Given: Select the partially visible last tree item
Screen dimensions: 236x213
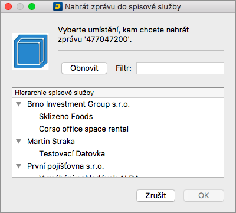Looking at the screenshot, I should tap(89, 176).
